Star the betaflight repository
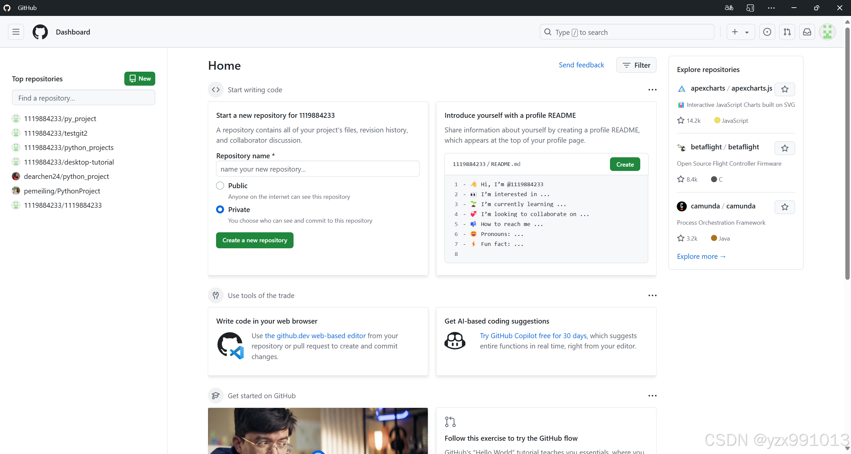 [x=785, y=148]
